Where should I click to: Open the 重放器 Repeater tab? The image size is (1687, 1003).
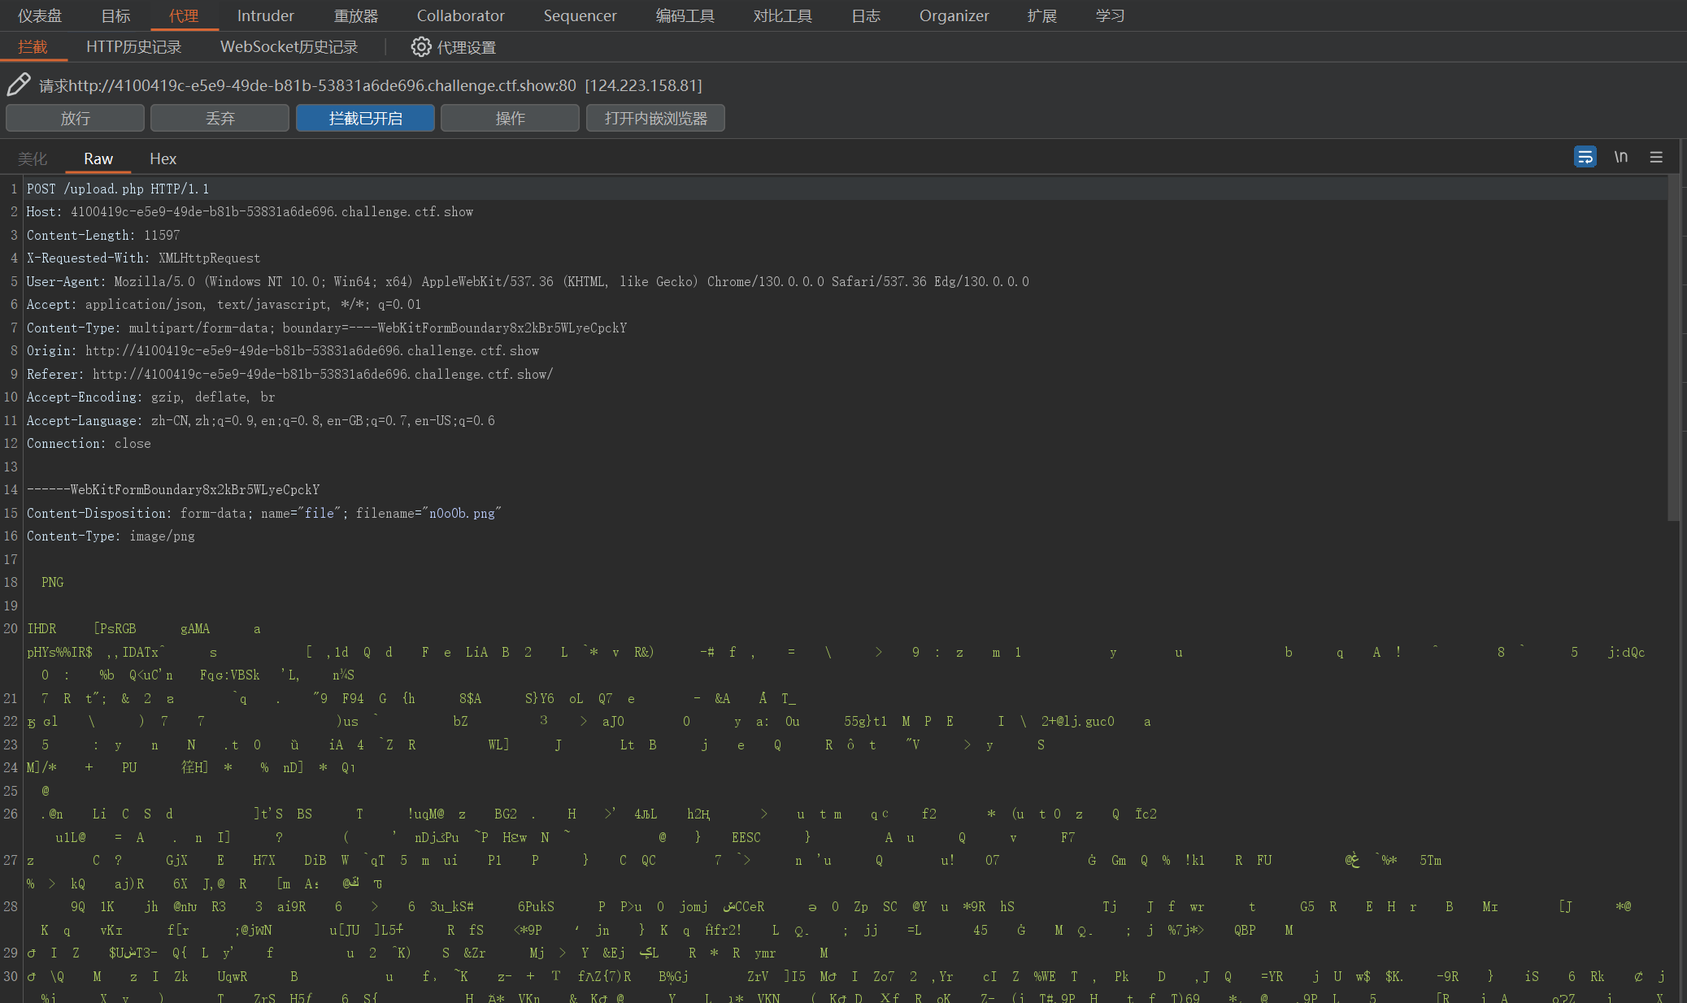(x=355, y=15)
